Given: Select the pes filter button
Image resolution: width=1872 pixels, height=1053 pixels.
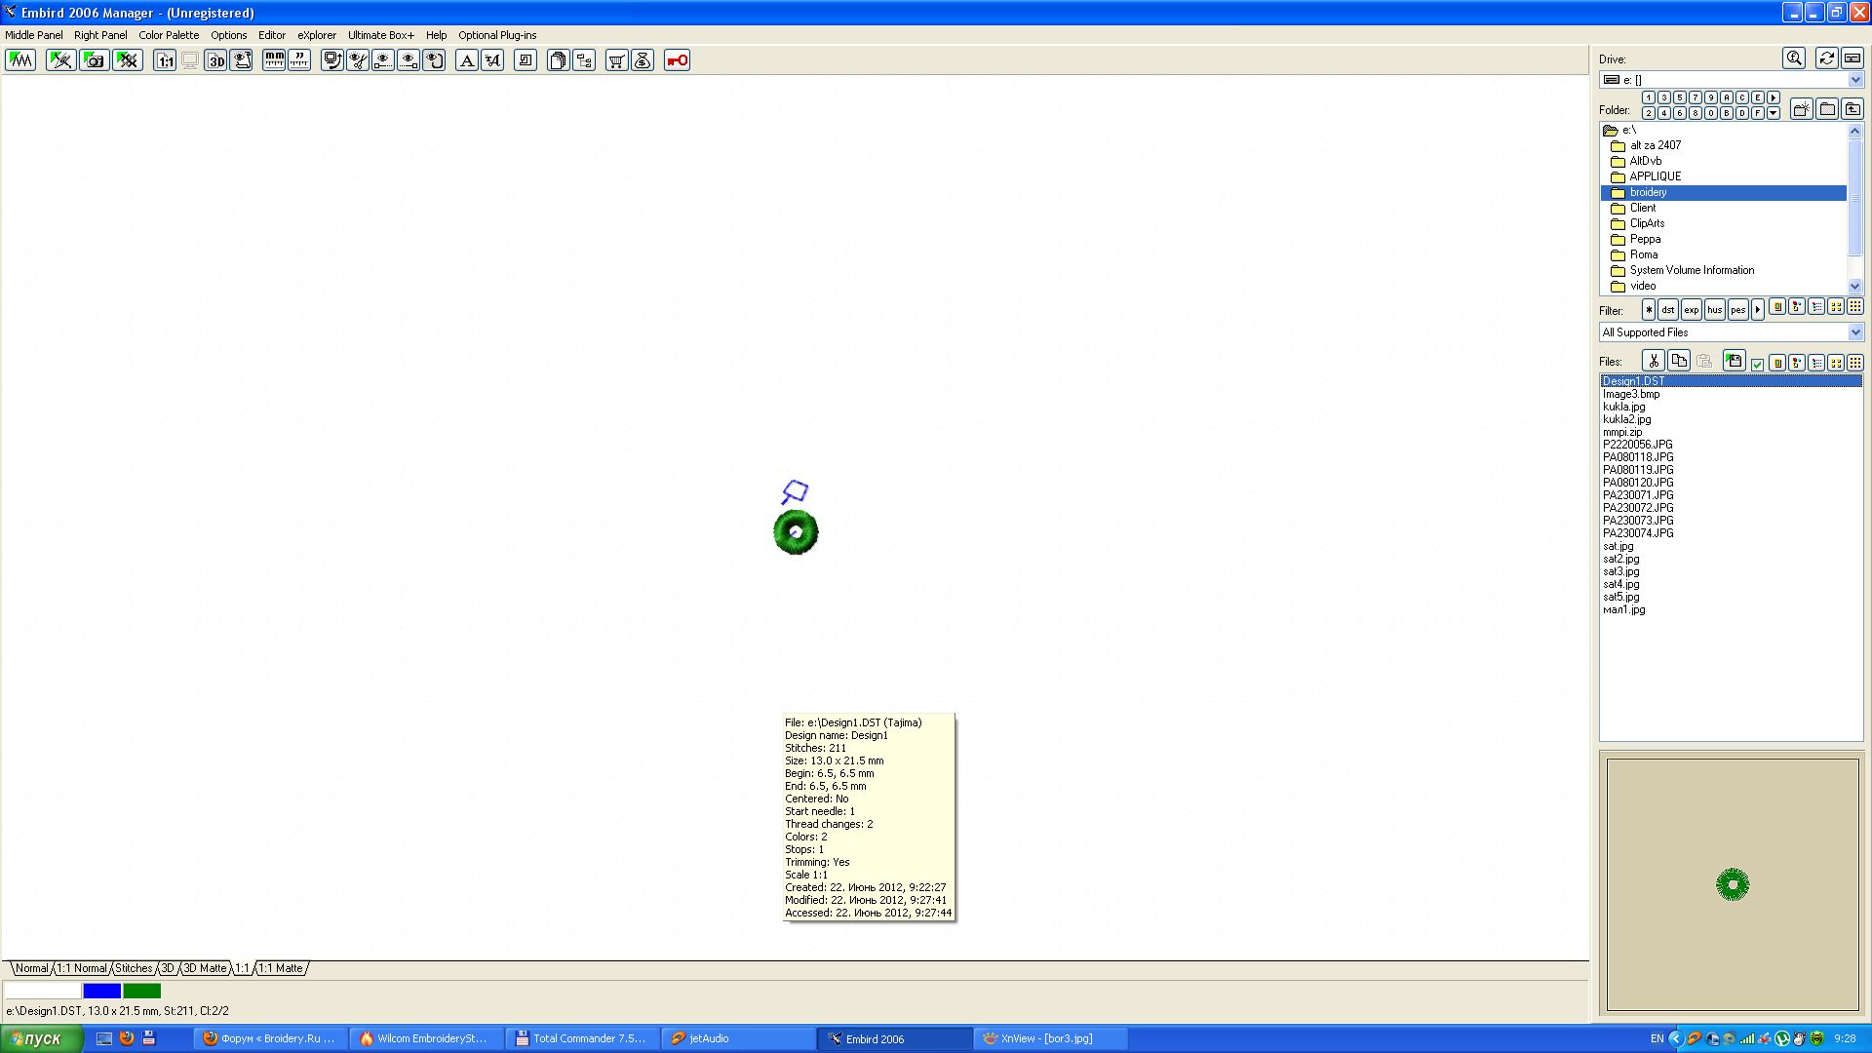Looking at the screenshot, I should (x=1737, y=310).
